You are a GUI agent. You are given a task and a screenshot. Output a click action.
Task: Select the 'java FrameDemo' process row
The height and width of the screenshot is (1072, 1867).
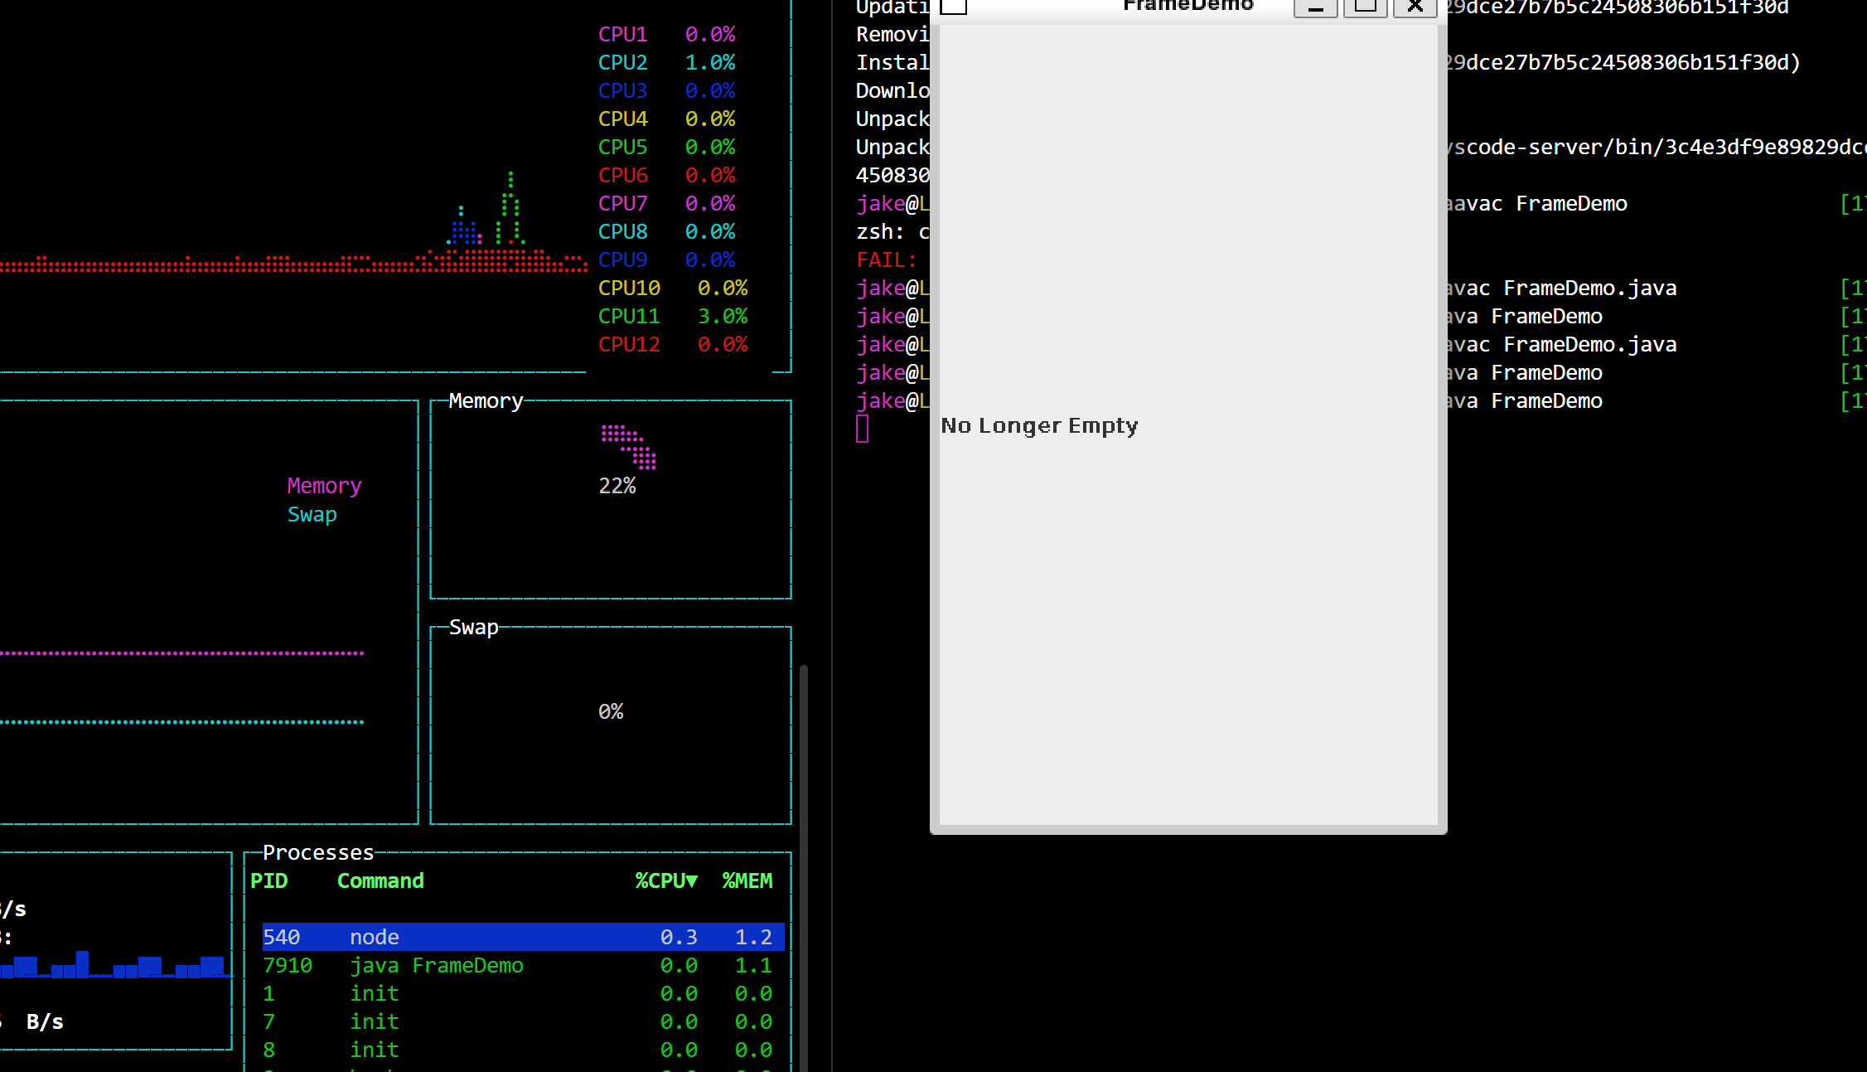tap(523, 965)
